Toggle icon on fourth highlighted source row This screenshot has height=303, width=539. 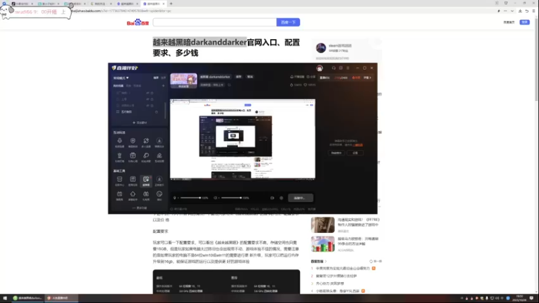[156, 112]
